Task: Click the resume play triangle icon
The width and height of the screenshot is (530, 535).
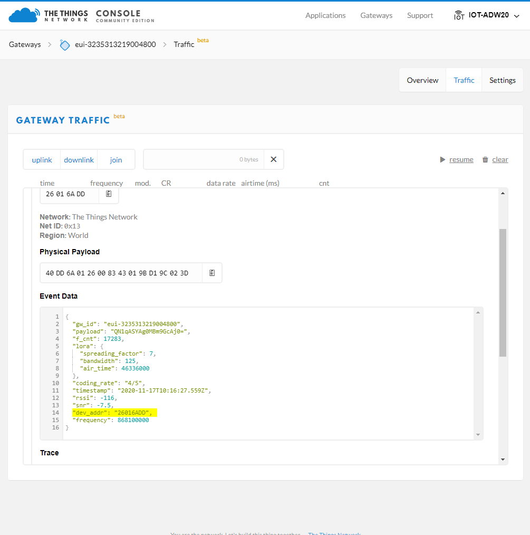Action: pyautogui.click(x=442, y=160)
